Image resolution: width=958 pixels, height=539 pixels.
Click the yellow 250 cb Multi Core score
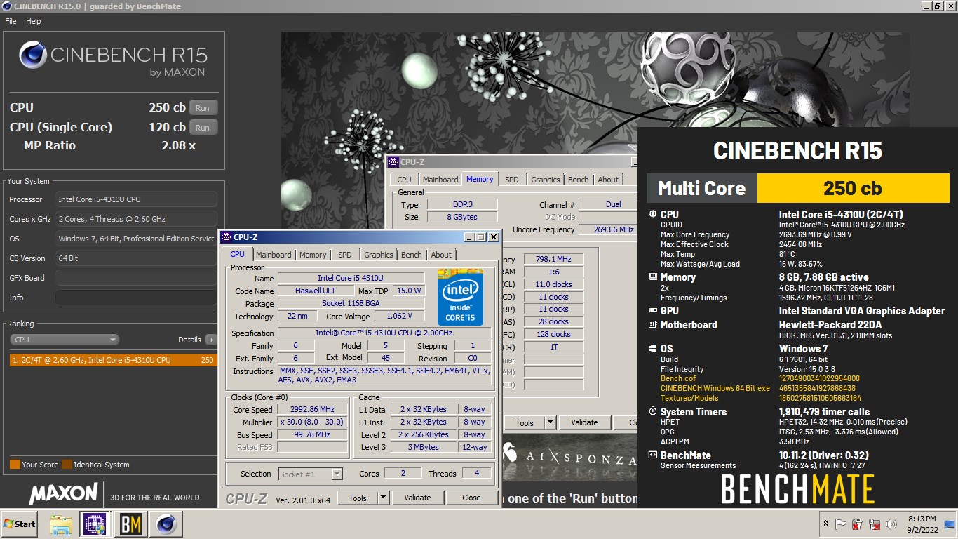[x=853, y=189]
